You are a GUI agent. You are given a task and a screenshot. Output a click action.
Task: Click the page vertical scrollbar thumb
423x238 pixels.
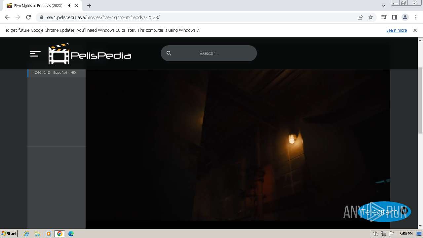[420, 100]
